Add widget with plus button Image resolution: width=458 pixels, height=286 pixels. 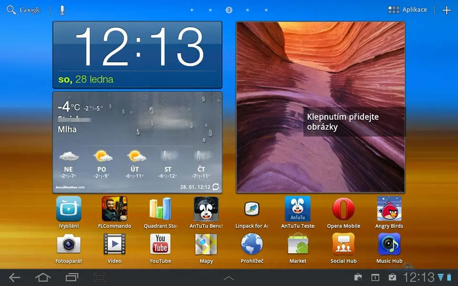(447, 10)
